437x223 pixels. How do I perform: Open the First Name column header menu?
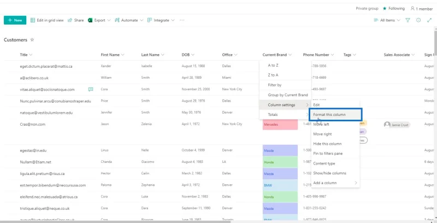pos(113,55)
